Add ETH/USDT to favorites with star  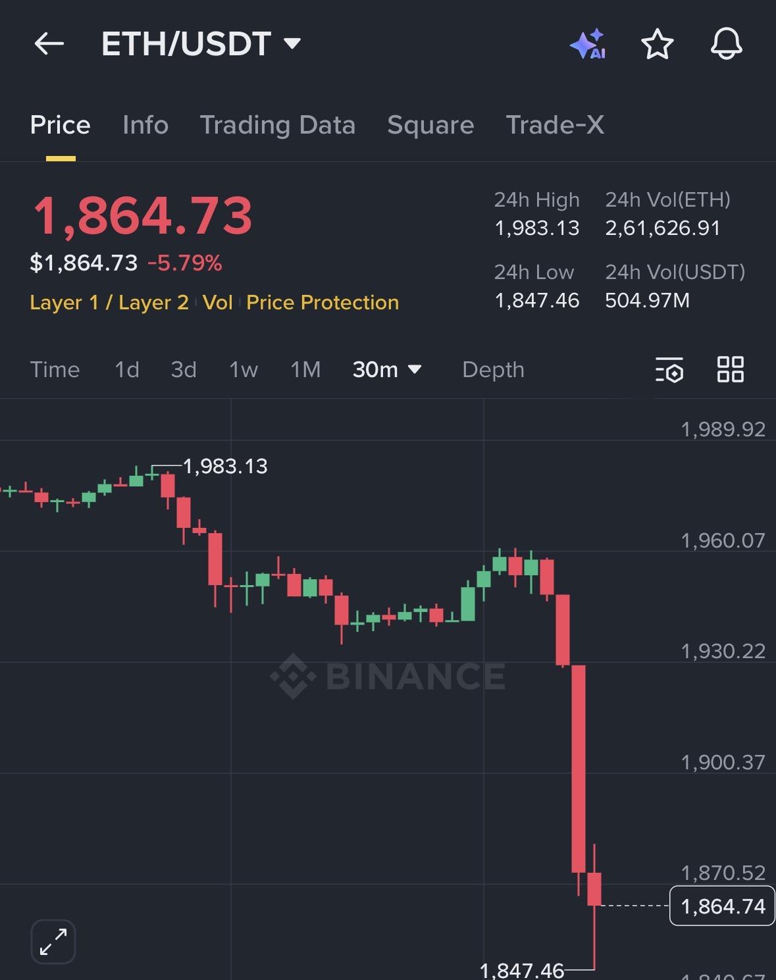[x=657, y=44]
